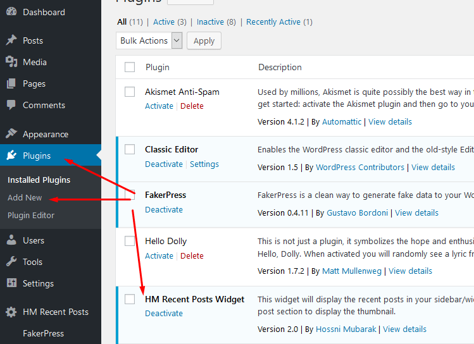Image resolution: width=474 pixels, height=344 pixels.
Task: Select Add New under Plugins
Action: click(25, 197)
